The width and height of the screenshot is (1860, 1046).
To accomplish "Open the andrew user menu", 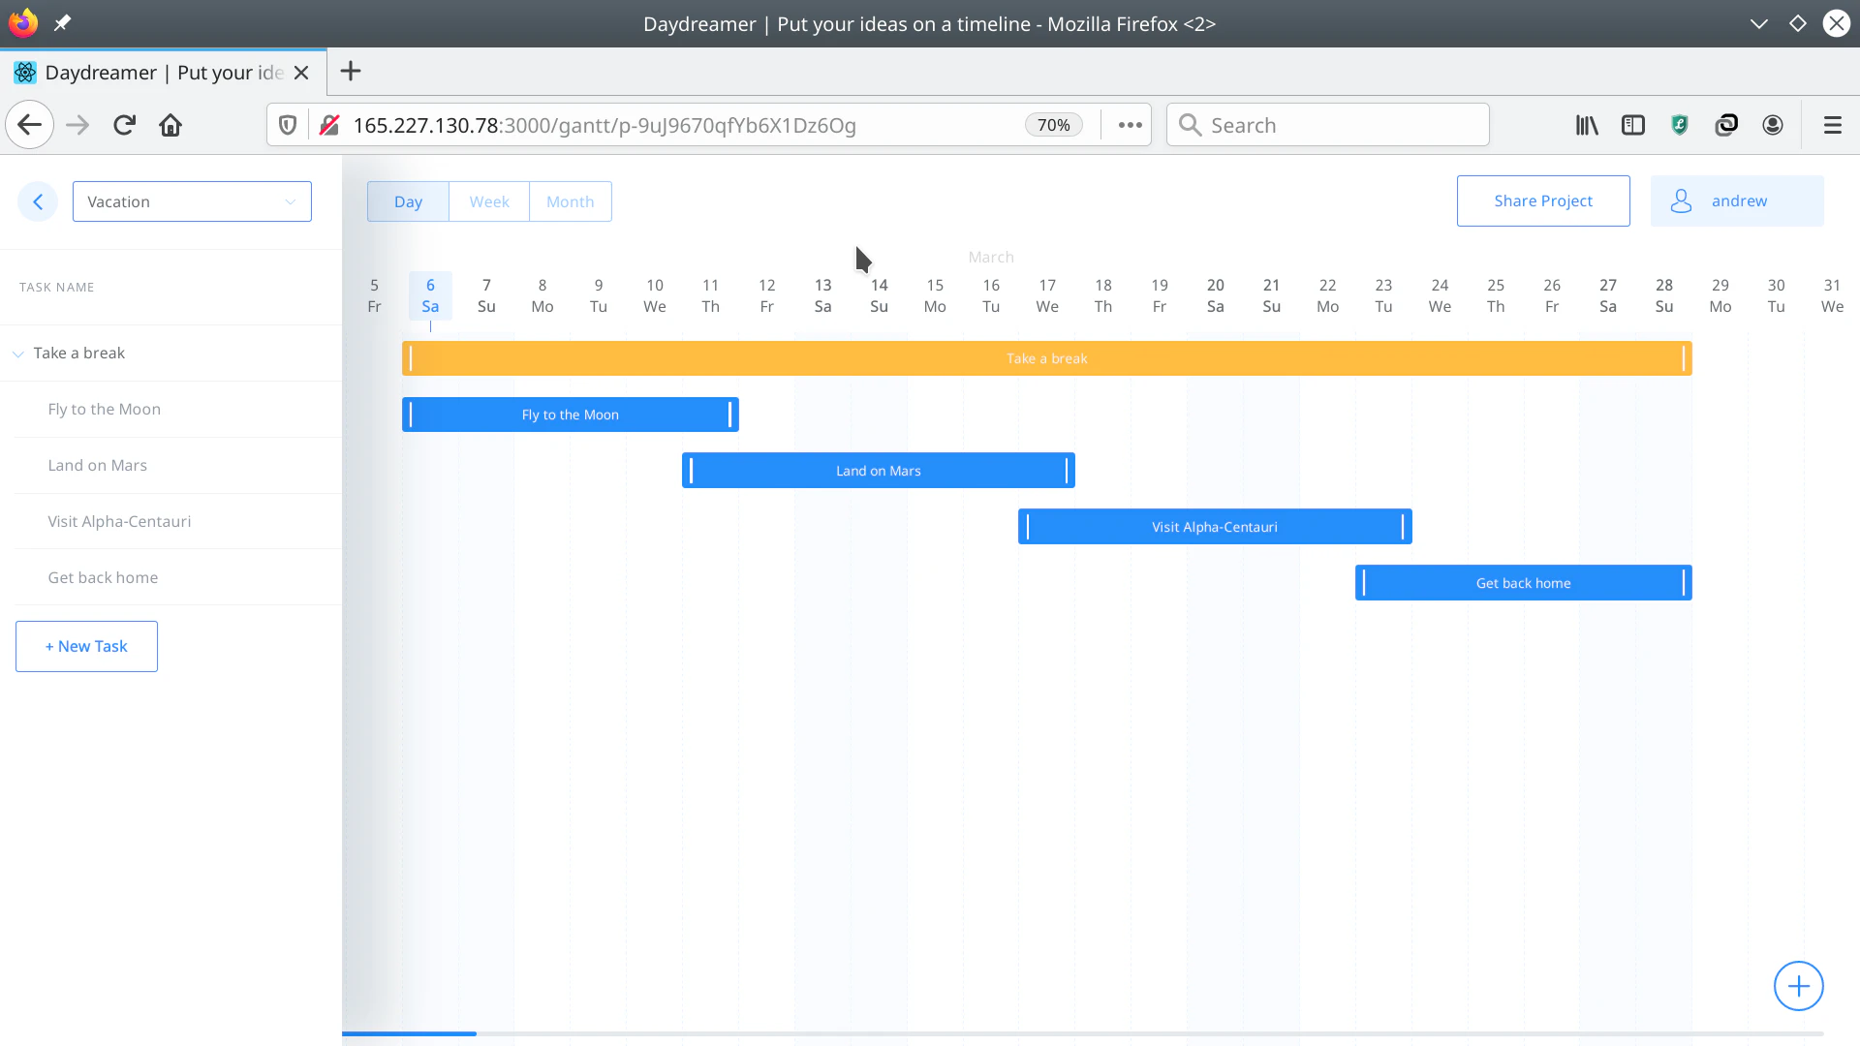I will coord(1736,200).
